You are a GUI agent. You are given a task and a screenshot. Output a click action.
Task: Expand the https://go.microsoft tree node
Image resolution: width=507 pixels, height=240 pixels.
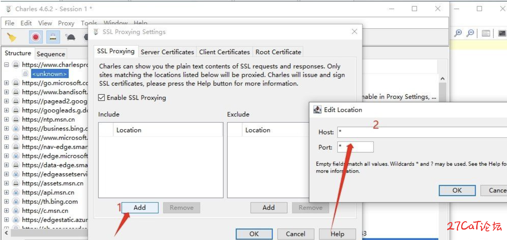coord(6,83)
